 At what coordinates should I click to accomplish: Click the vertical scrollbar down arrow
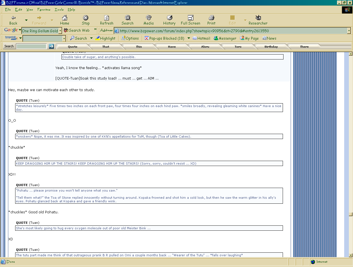click(x=351, y=255)
